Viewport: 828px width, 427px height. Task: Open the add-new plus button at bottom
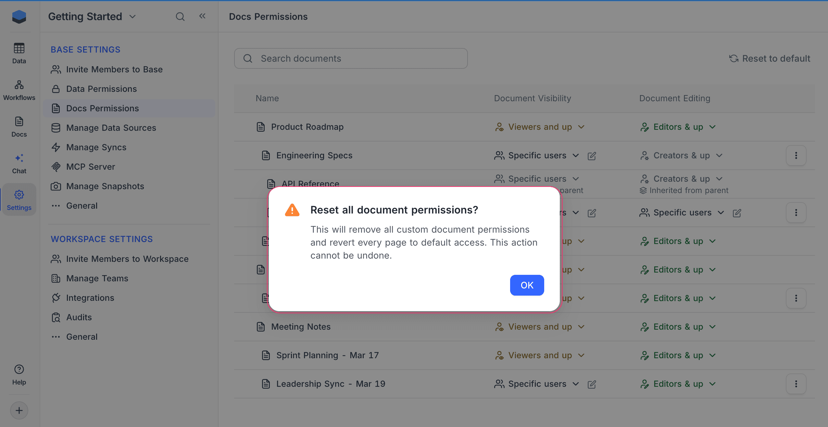[x=19, y=410]
